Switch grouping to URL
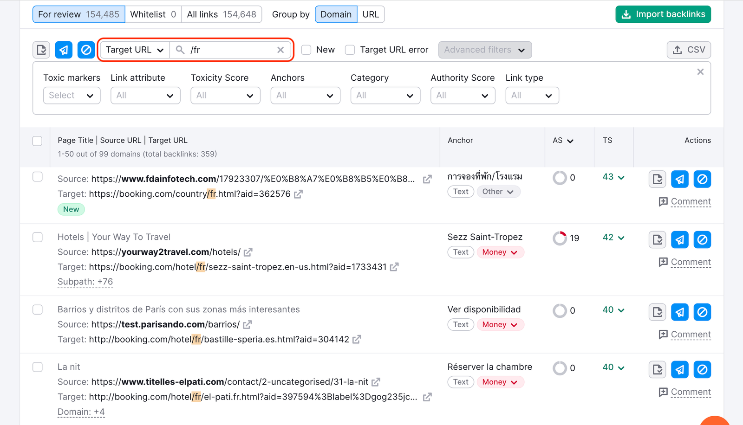 [x=371, y=14]
